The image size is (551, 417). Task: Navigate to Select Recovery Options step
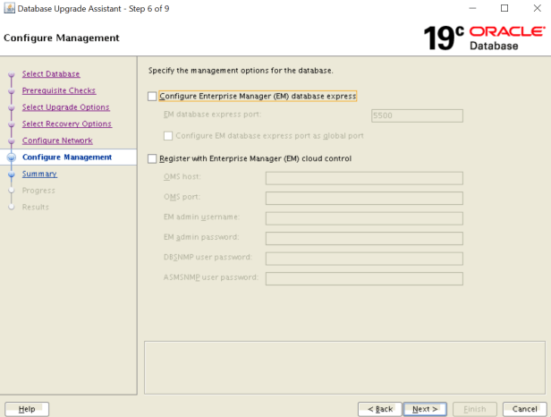point(66,124)
